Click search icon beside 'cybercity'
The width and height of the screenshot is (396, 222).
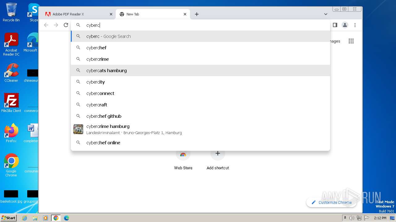(78, 82)
